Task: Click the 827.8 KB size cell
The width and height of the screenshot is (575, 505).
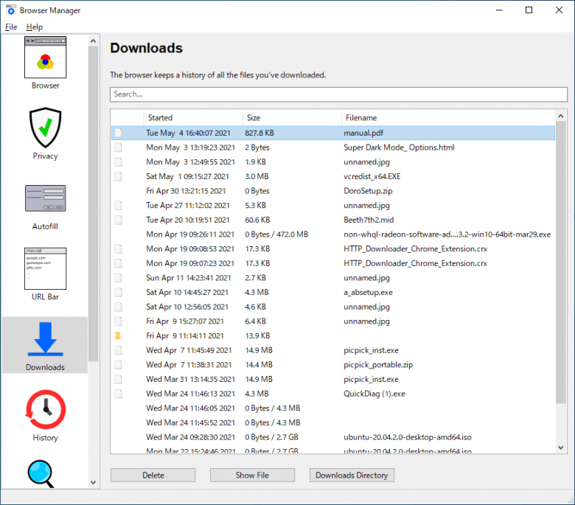Action: click(x=259, y=133)
